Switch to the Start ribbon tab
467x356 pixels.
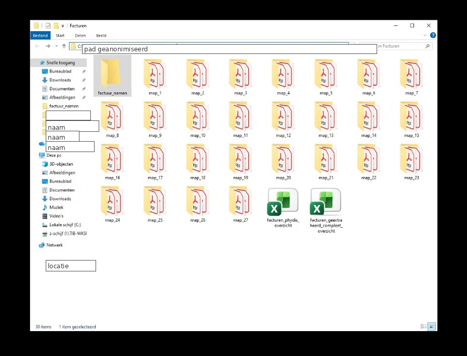click(x=60, y=35)
